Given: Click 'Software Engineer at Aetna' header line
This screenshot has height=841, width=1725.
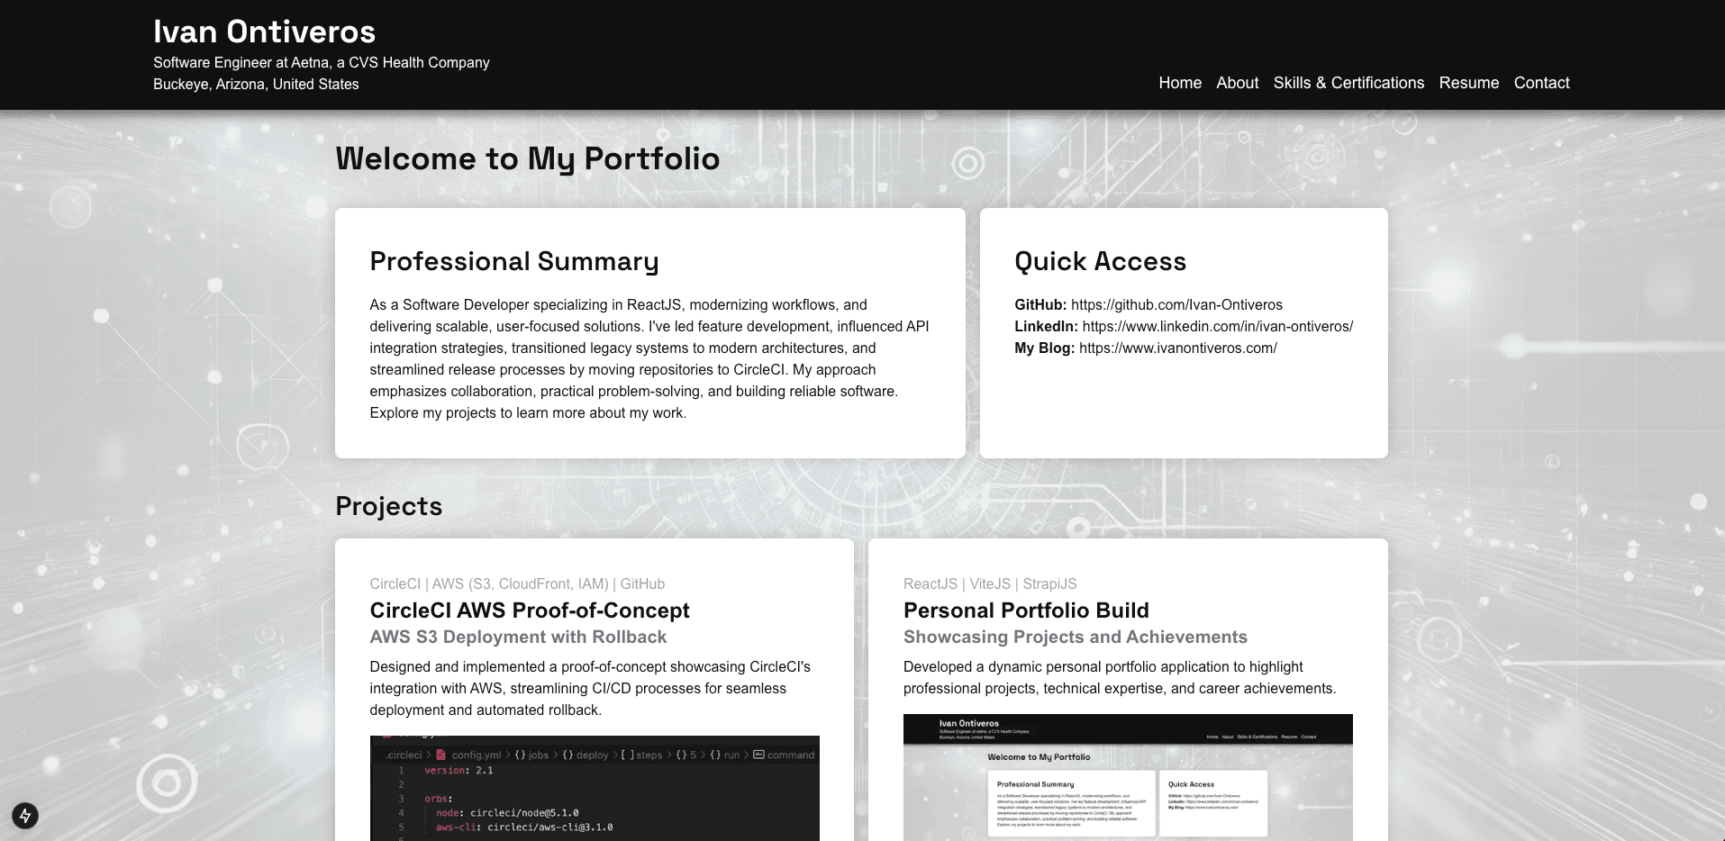Looking at the screenshot, I should (x=322, y=62).
